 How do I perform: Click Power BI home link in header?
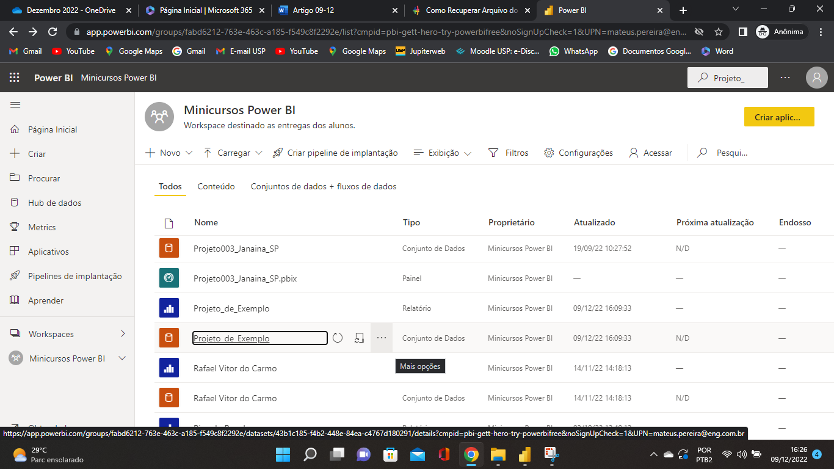click(x=53, y=78)
